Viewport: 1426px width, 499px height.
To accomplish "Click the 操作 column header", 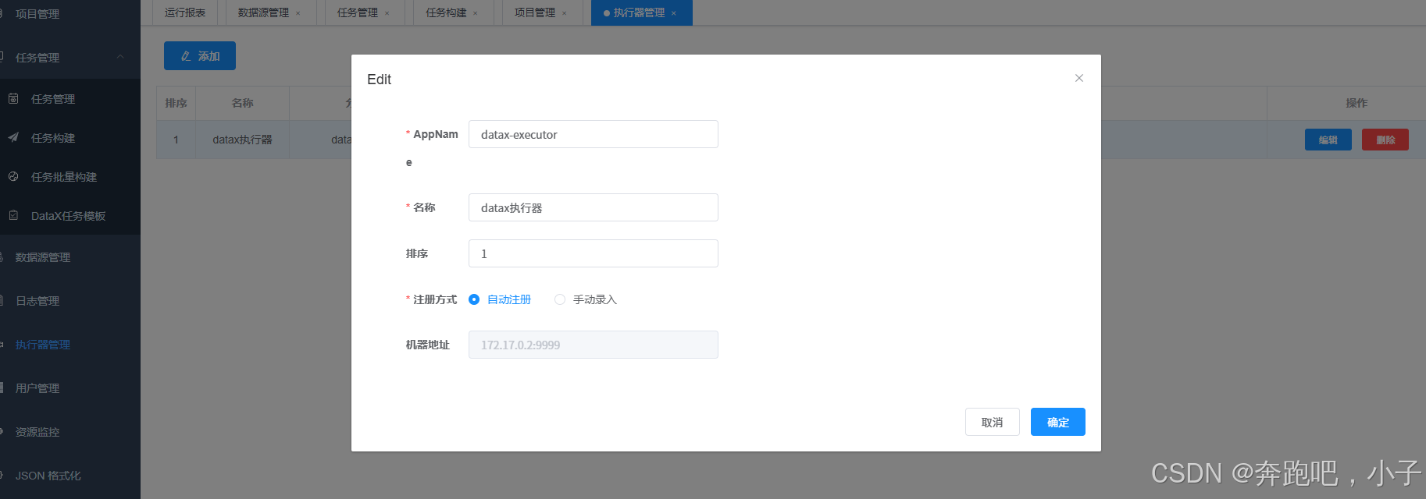I will (x=1356, y=103).
